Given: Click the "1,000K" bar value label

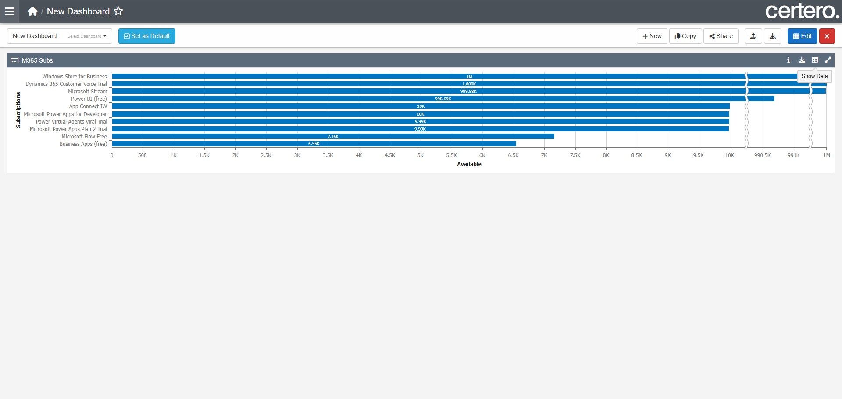Looking at the screenshot, I should click(x=469, y=84).
